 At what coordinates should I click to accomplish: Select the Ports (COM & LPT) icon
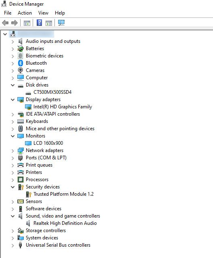(x=20, y=158)
